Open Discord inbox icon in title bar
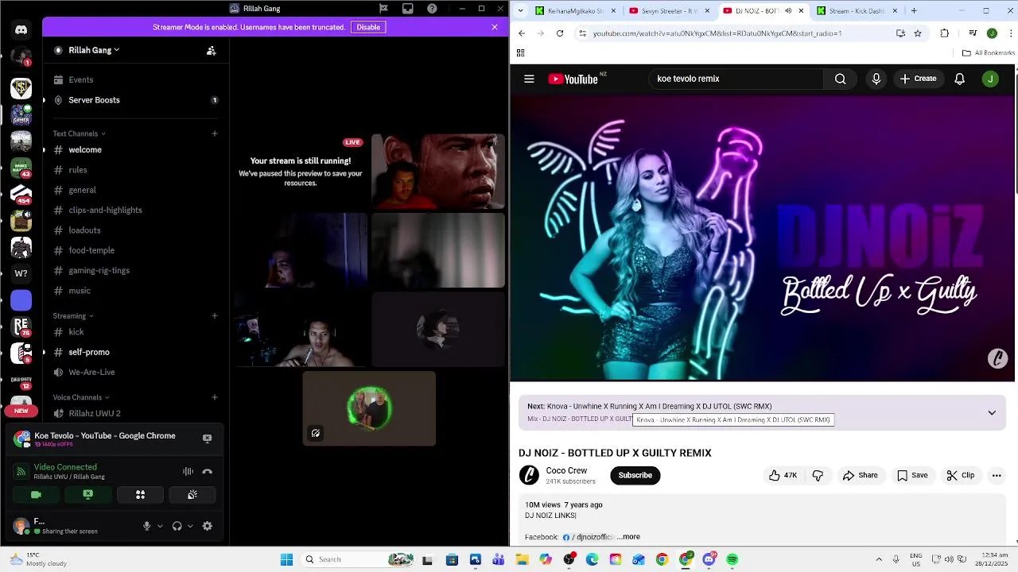The height and width of the screenshot is (572, 1018). point(408,9)
